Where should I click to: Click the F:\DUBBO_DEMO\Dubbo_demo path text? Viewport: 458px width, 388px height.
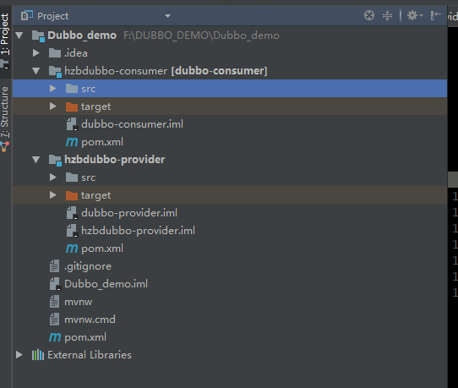pyautogui.click(x=202, y=36)
